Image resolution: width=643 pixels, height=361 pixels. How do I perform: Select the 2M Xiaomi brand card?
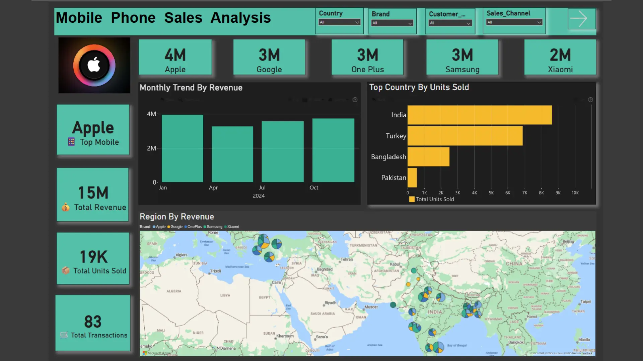560,57
